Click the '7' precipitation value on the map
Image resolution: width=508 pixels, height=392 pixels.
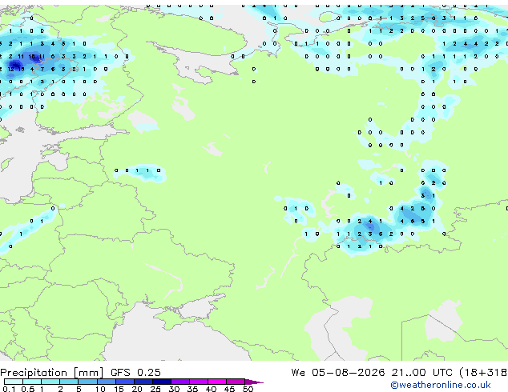pyautogui.click(x=42, y=69)
